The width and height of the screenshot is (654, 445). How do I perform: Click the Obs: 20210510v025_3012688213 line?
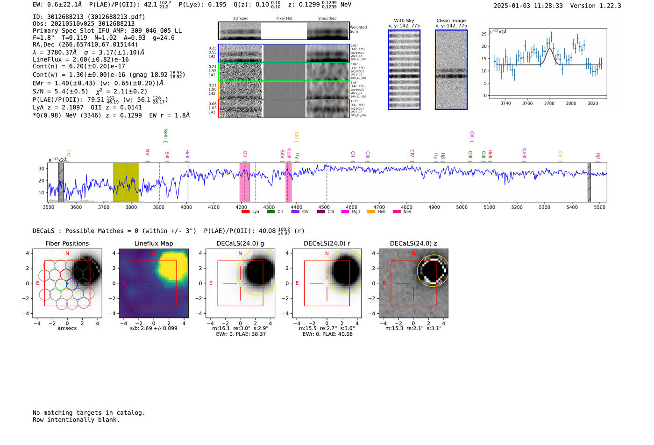[x=84, y=24]
